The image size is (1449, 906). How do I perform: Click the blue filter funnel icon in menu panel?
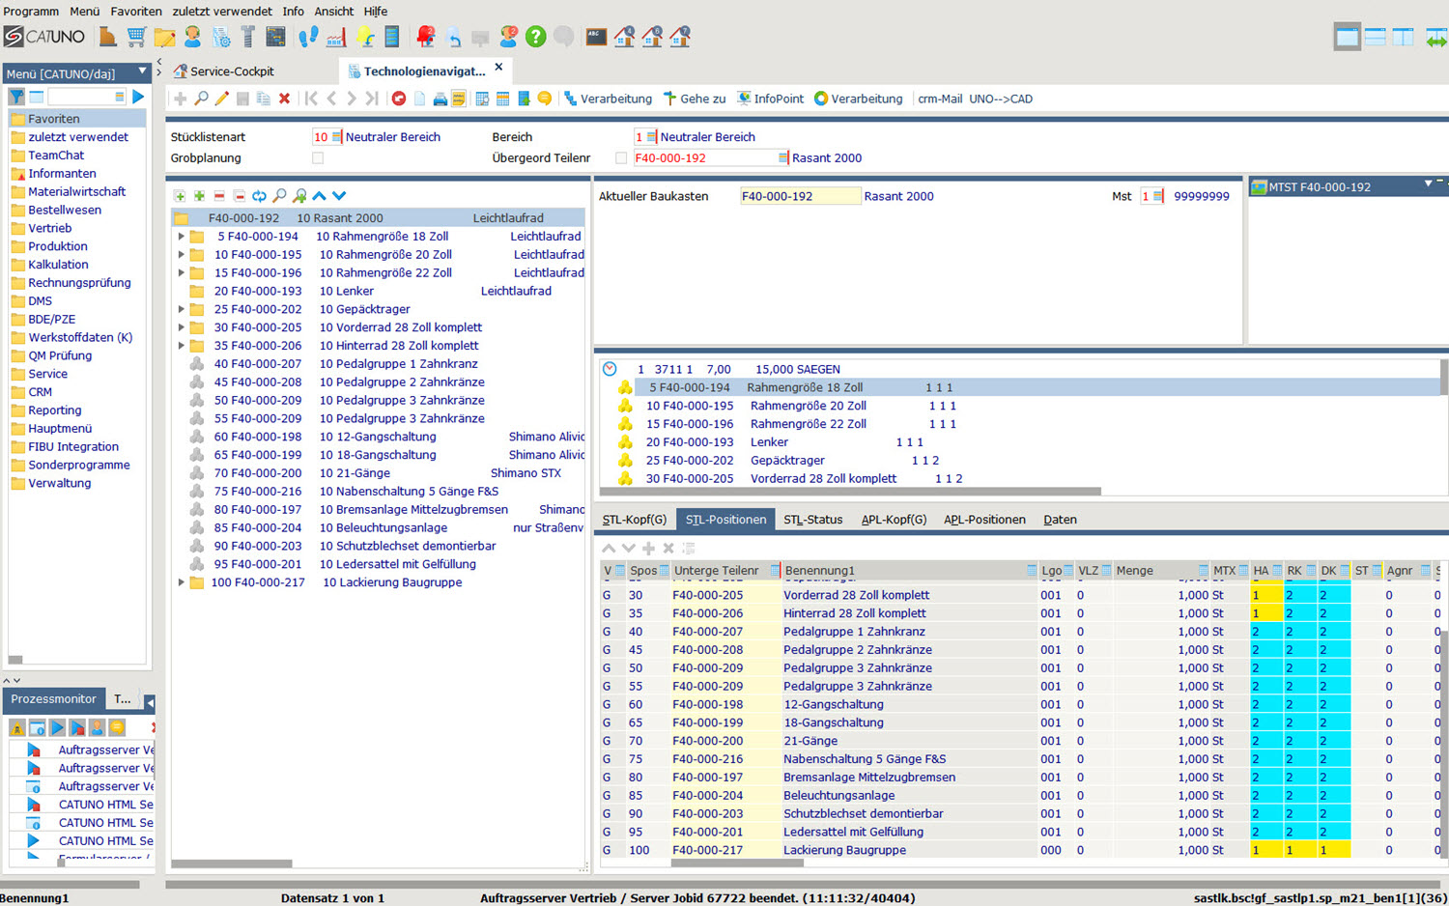(x=16, y=97)
